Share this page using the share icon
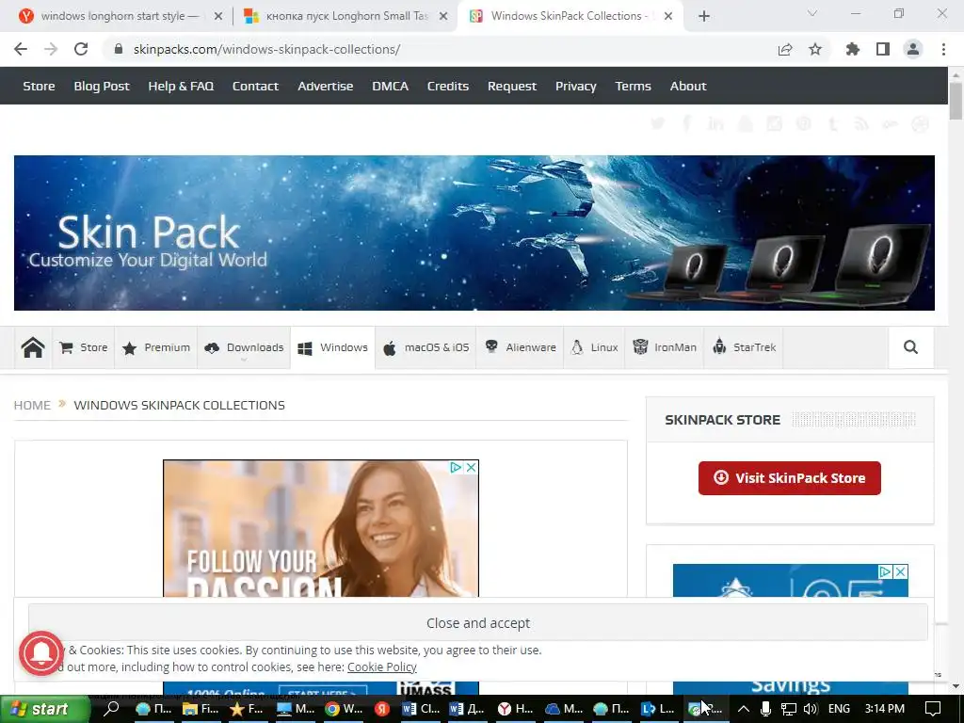This screenshot has height=723, width=964. pos(785,49)
